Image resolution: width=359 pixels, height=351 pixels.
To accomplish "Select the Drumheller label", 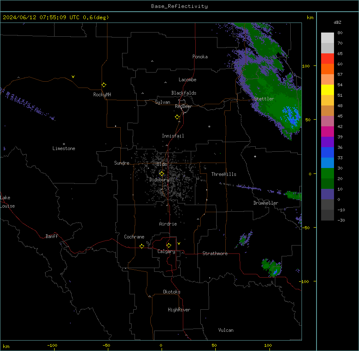I will 266,203.
